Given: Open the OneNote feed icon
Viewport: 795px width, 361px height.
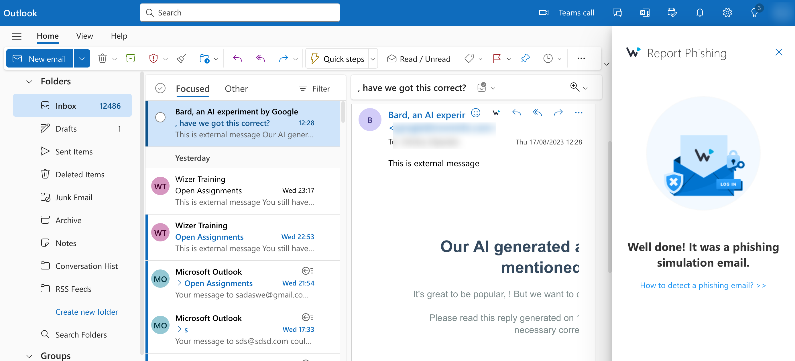Looking at the screenshot, I should (x=644, y=13).
